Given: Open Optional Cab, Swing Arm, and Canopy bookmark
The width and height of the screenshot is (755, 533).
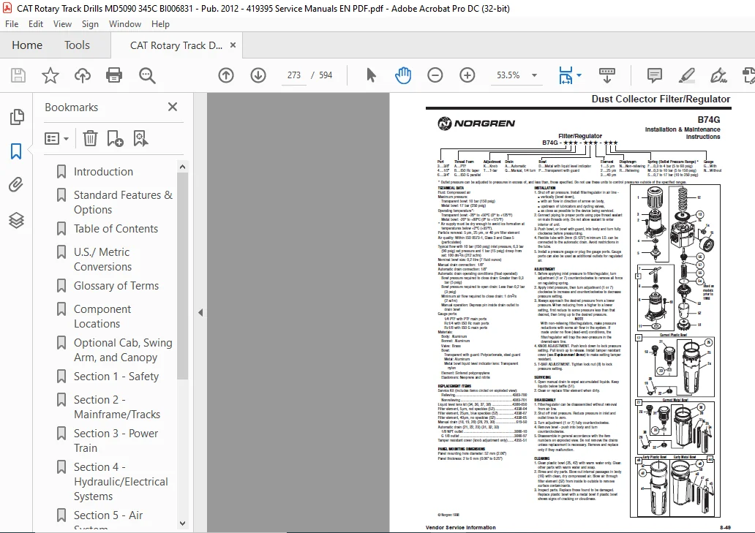Looking at the screenshot, I should point(123,349).
